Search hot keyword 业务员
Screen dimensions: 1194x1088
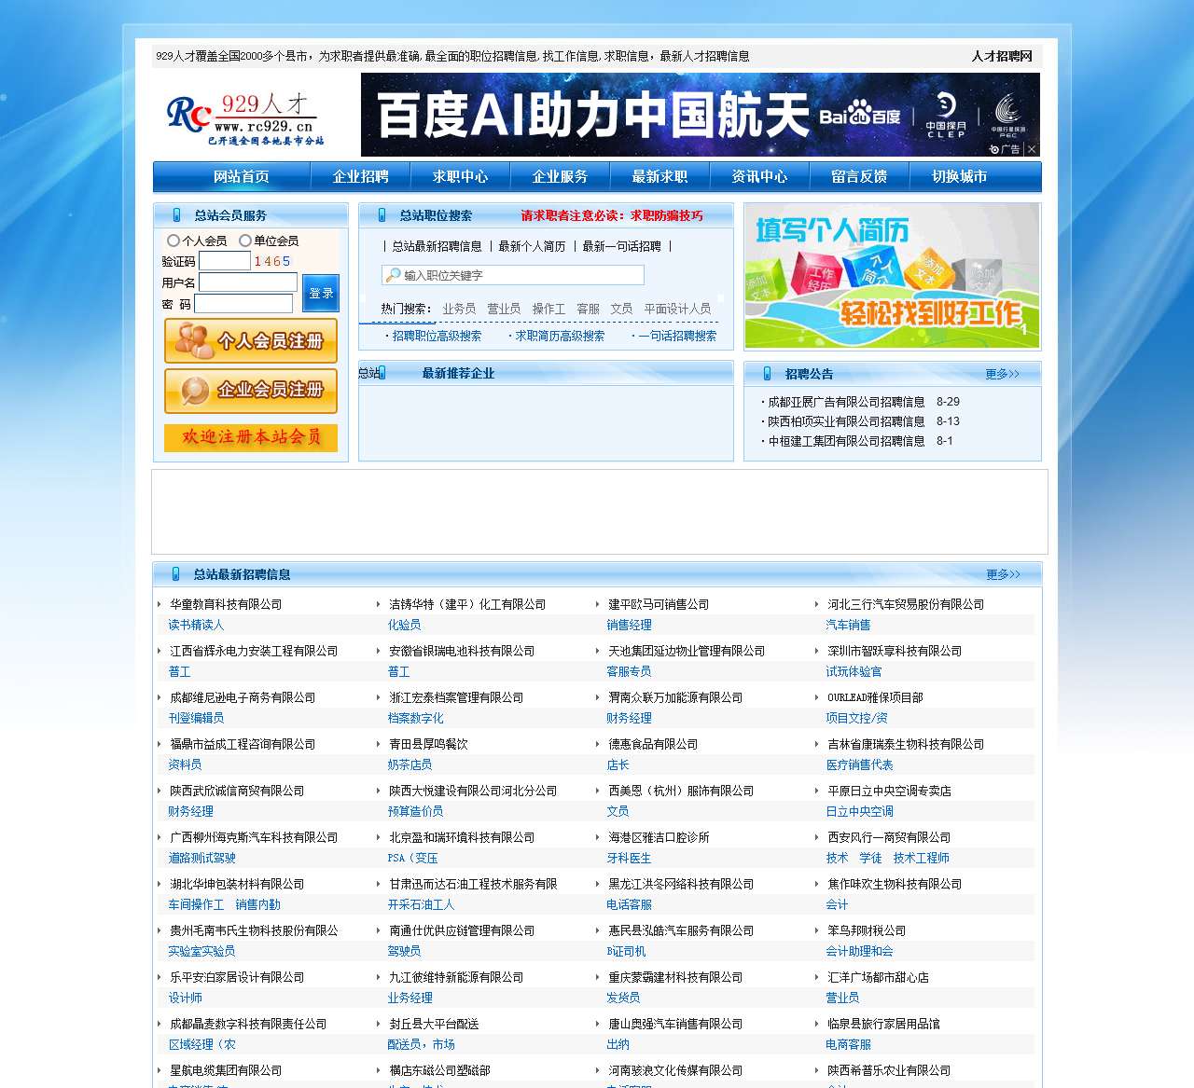click(x=459, y=309)
